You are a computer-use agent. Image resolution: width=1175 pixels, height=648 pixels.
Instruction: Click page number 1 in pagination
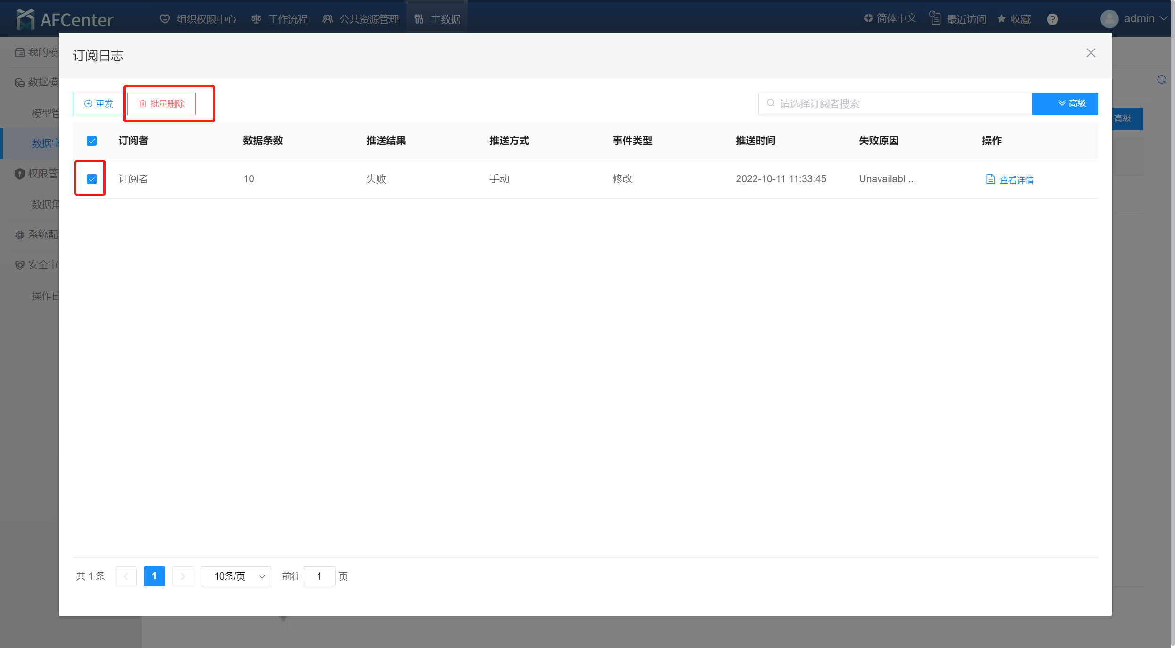154,576
